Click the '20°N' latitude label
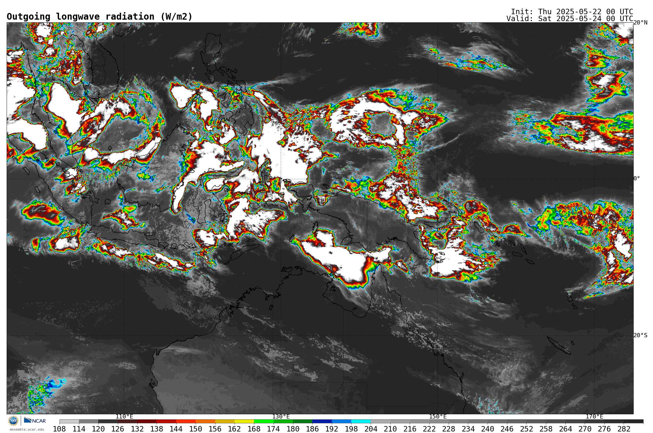Image resolution: width=653 pixels, height=433 pixels. tap(641, 23)
